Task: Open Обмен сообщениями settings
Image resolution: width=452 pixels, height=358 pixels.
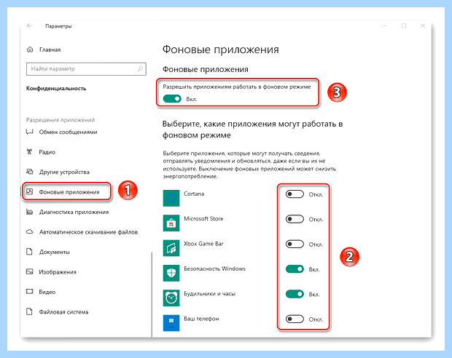Action: [x=68, y=132]
